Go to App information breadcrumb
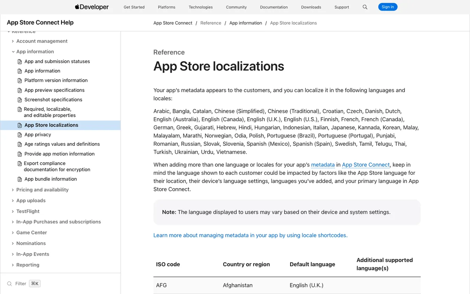The image size is (470, 294). coord(246,23)
